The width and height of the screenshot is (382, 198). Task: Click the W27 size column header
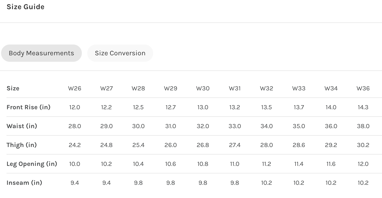tap(106, 88)
